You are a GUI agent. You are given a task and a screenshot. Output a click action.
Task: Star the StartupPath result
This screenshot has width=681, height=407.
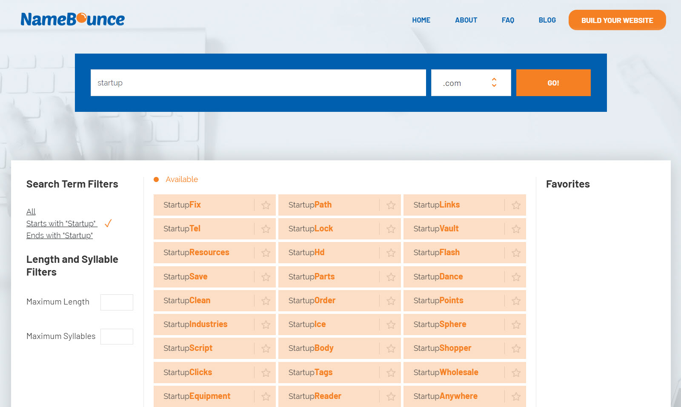click(391, 205)
